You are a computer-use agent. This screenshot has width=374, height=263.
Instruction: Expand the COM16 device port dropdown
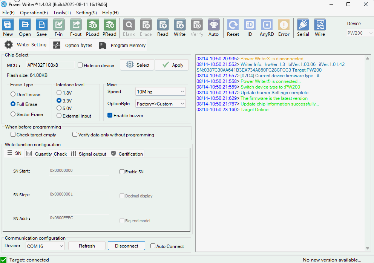pyautogui.click(x=45, y=246)
